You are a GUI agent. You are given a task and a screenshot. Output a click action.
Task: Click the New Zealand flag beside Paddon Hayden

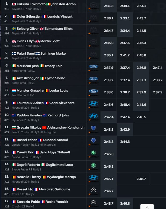14,115
